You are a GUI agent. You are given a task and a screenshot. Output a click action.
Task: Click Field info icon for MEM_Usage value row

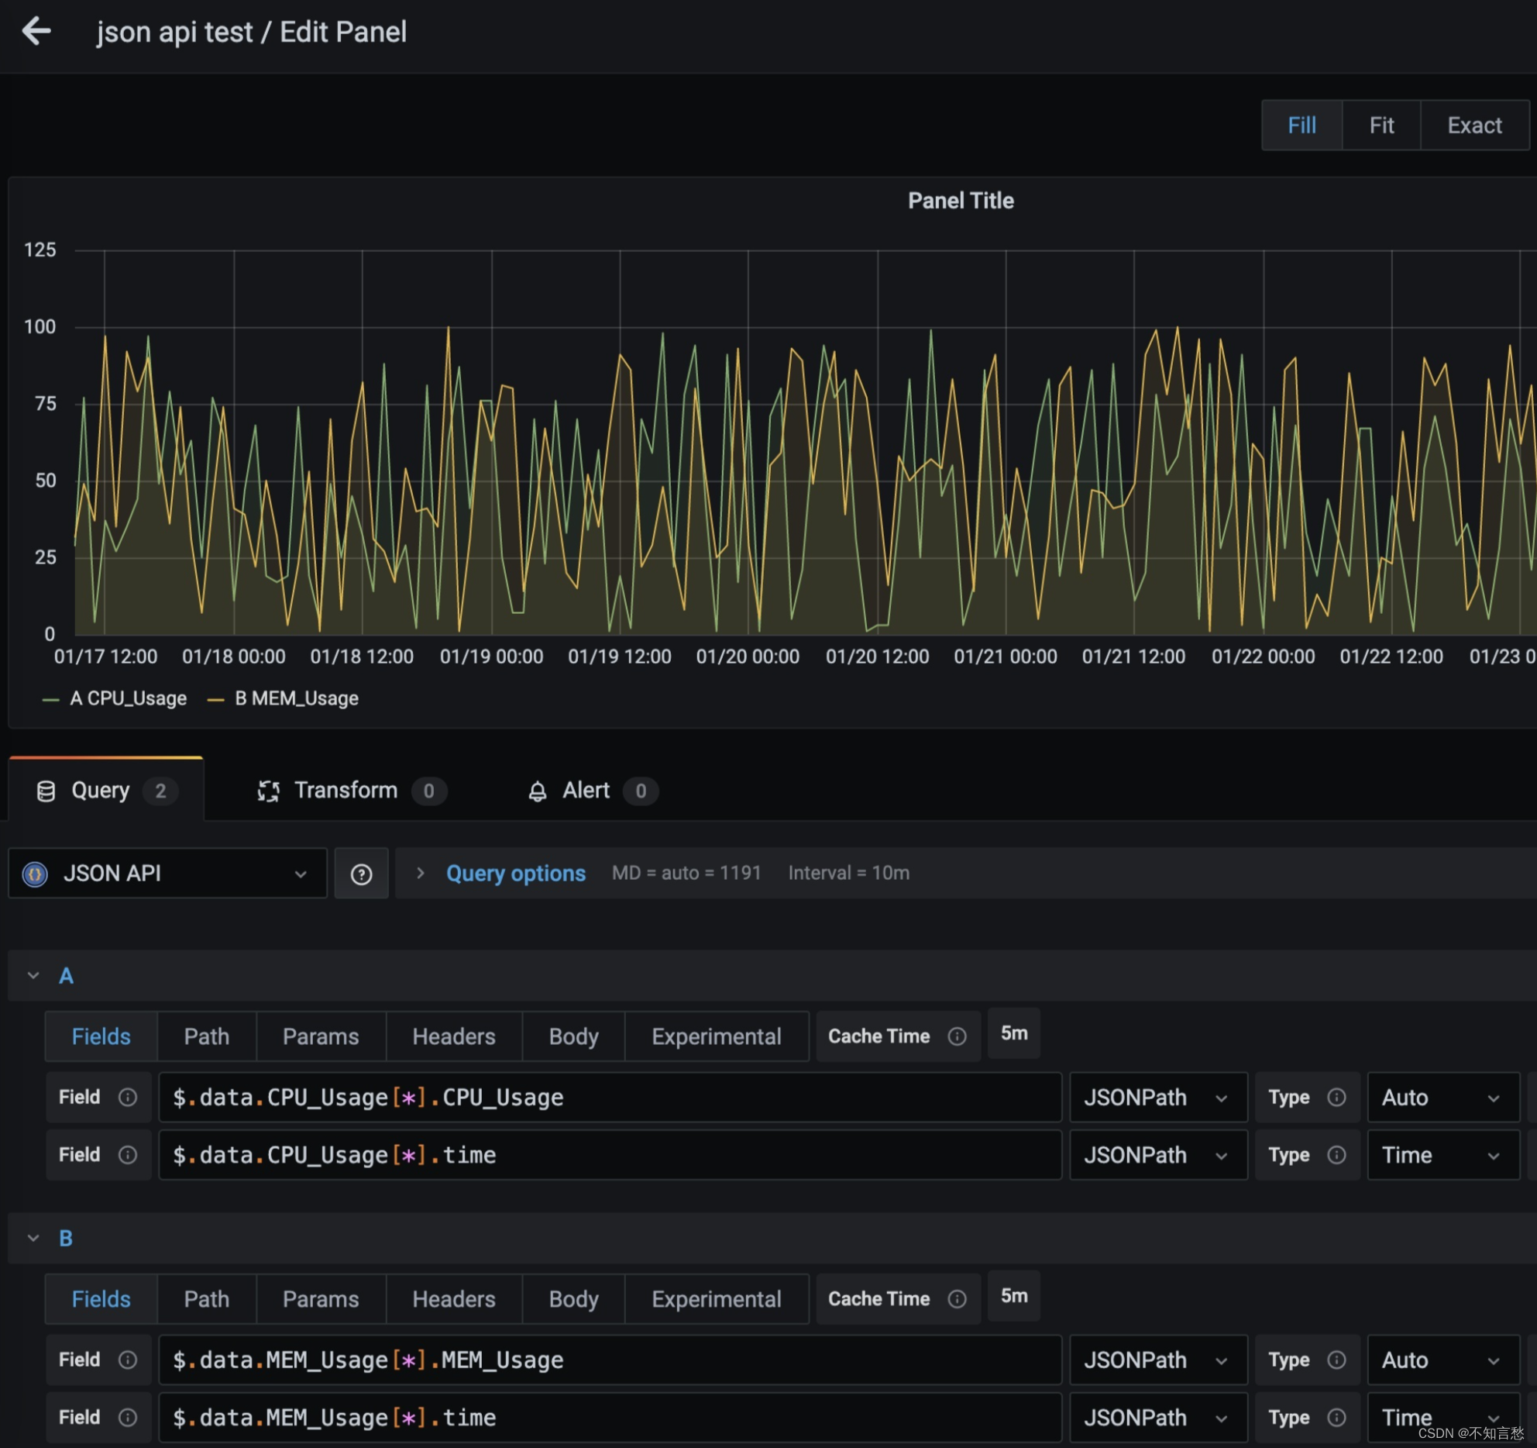coord(128,1360)
